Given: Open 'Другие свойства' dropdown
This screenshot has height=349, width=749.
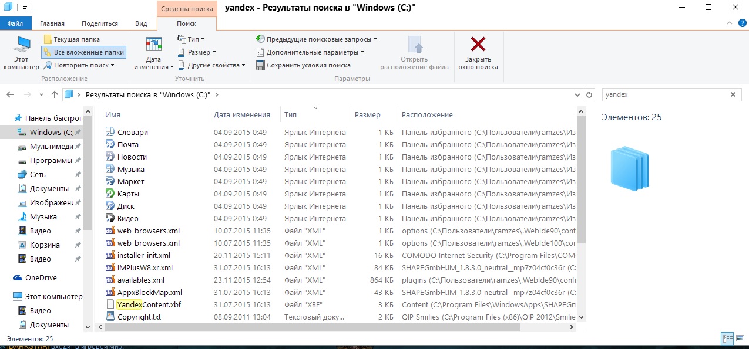Looking at the screenshot, I should point(211,65).
